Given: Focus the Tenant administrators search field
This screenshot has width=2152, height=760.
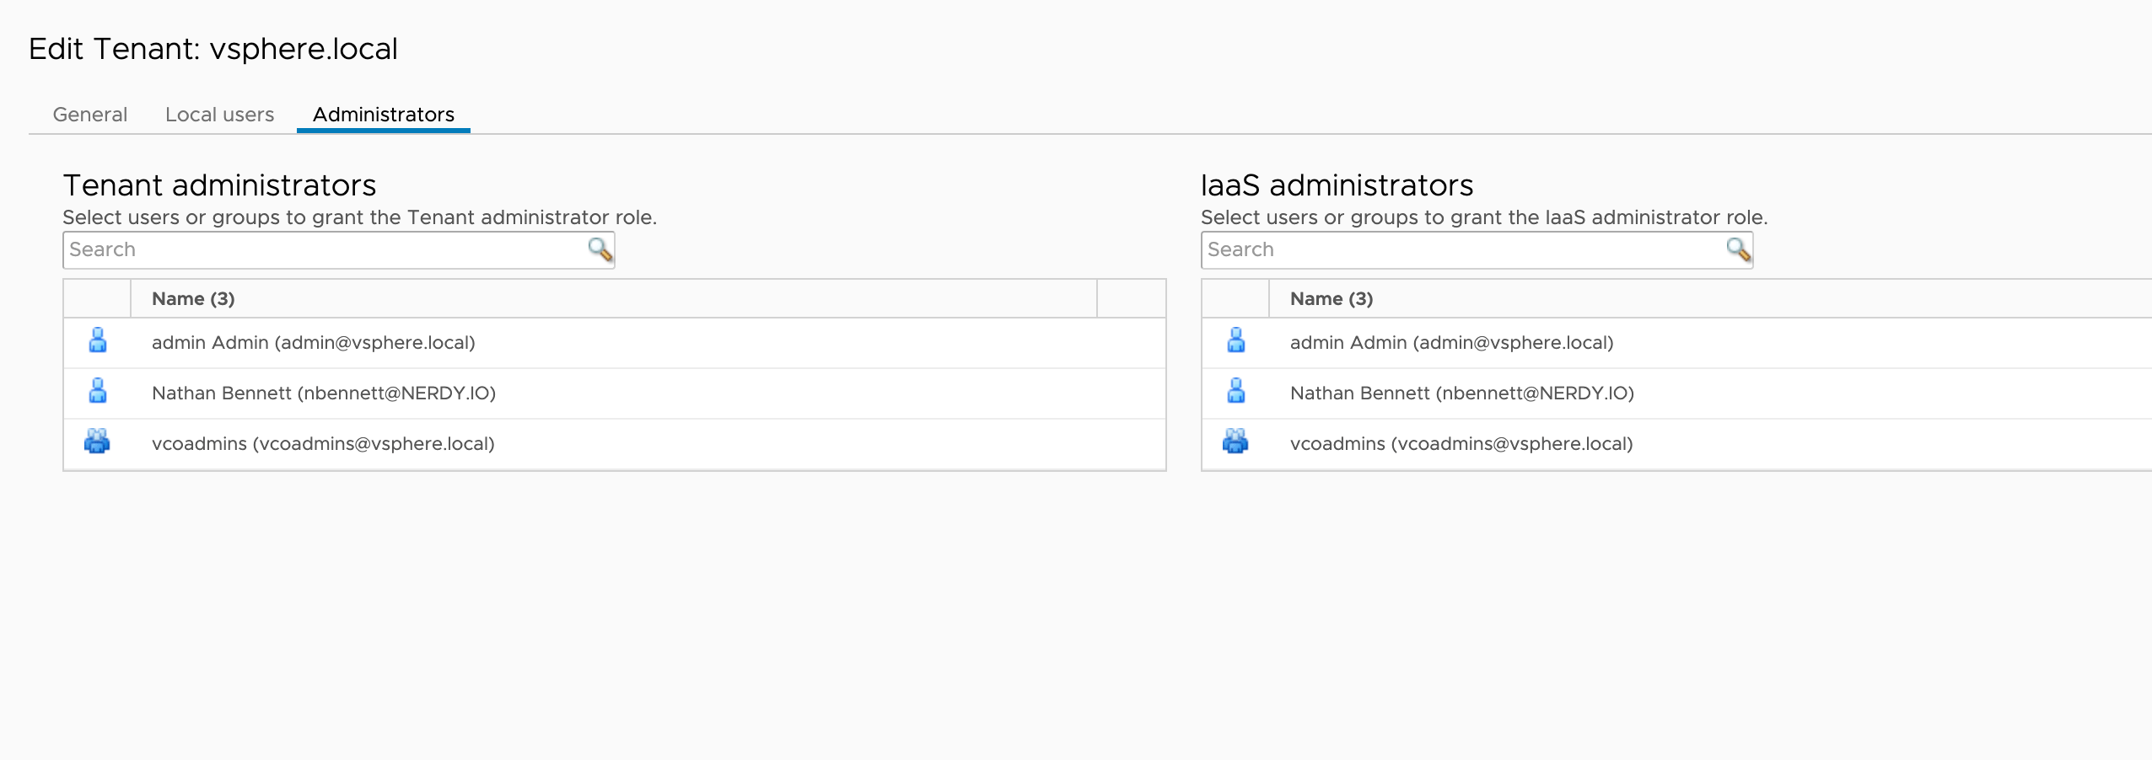Looking at the screenshot, I should (x=325, y=250).
